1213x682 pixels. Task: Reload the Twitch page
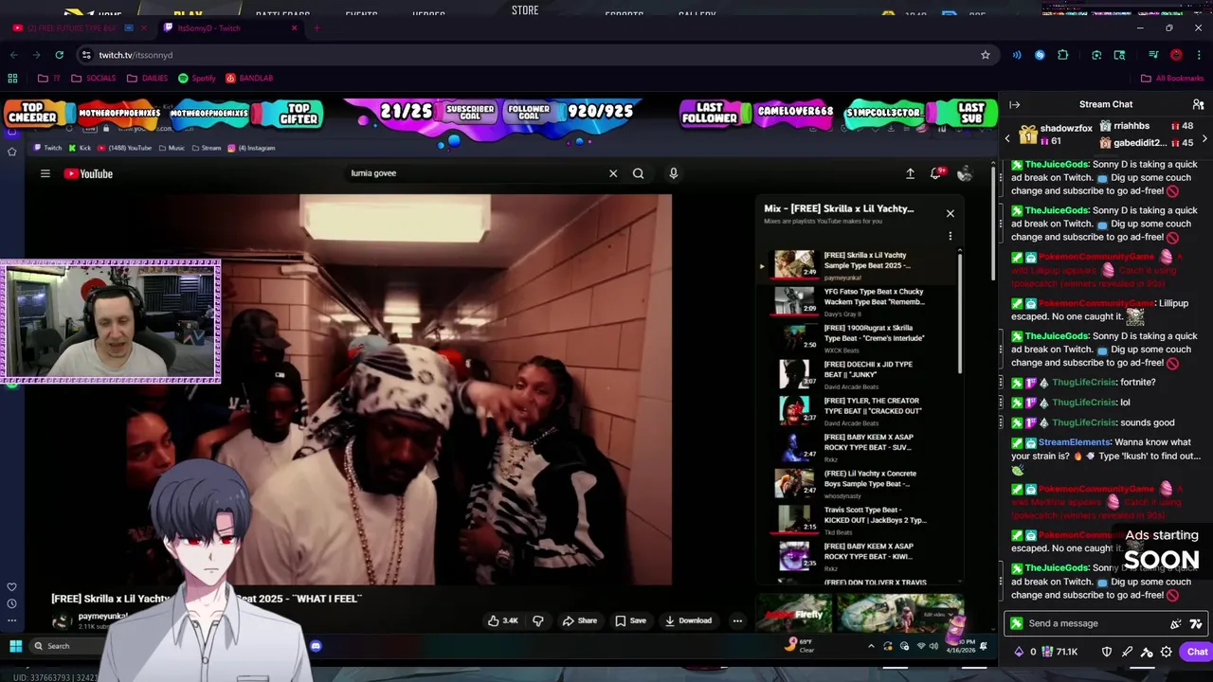tap(59, 55)
